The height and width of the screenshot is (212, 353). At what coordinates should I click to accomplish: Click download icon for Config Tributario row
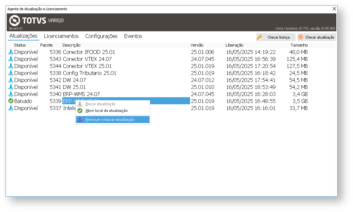pos(11,73)
